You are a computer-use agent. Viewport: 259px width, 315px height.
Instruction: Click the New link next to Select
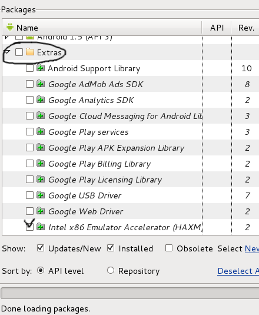252,248
